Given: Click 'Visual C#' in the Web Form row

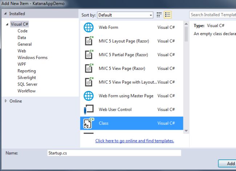Looking at the screenshot, I should point(166,27).
